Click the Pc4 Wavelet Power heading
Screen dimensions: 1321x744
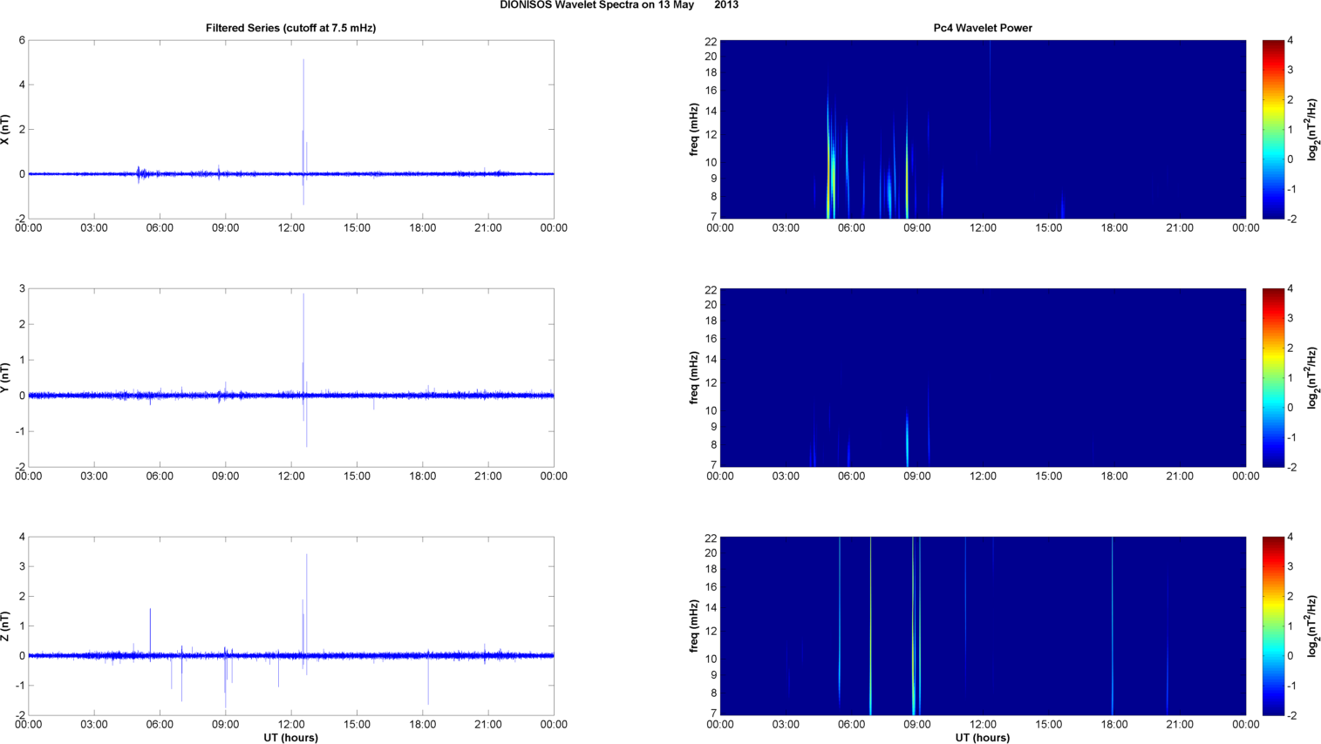point(982,28)
